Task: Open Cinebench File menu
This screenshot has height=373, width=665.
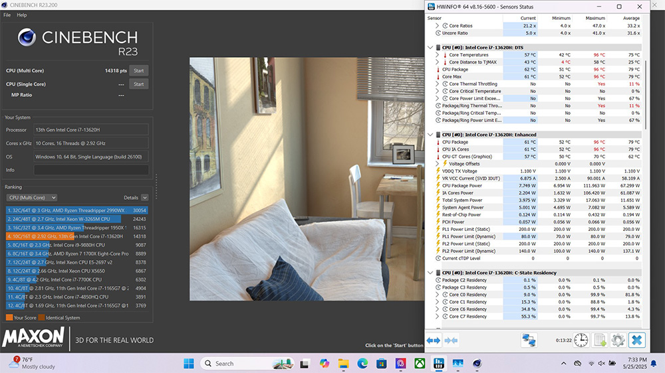Action: click(x=7, y=15)
